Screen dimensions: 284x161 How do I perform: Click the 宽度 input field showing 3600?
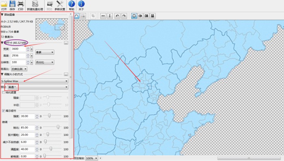pyautogui.click(x=19, y=49)
